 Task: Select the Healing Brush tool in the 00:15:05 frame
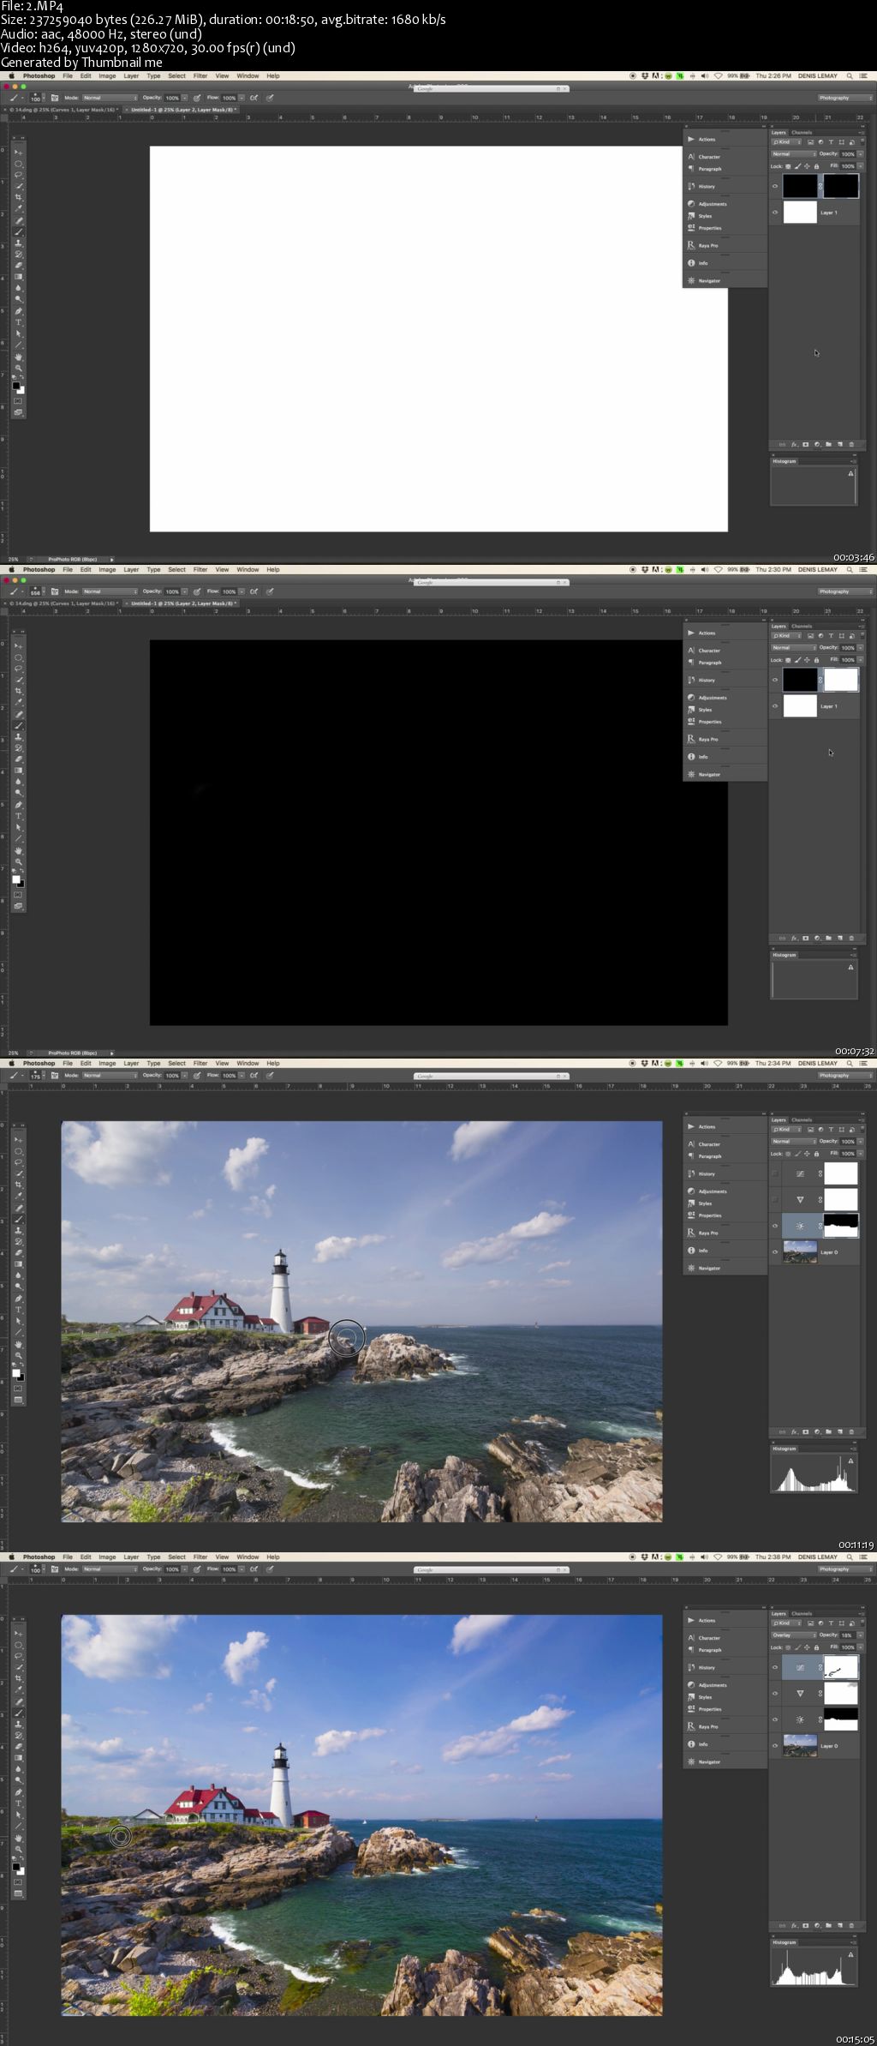18,1701
